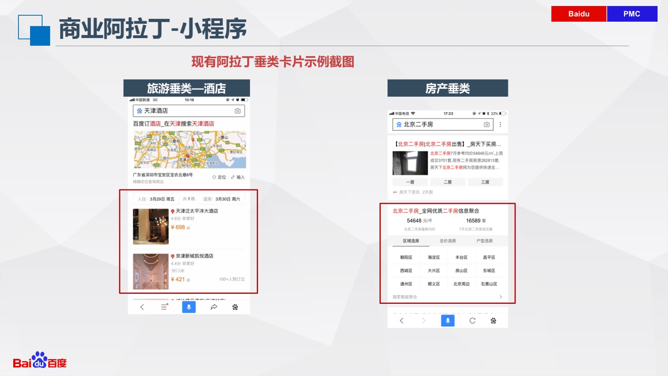Image resolution: width=668 pixels, height=376 pixels.
Task: Tap 顺义区 district cell
Action: point(434,284)
